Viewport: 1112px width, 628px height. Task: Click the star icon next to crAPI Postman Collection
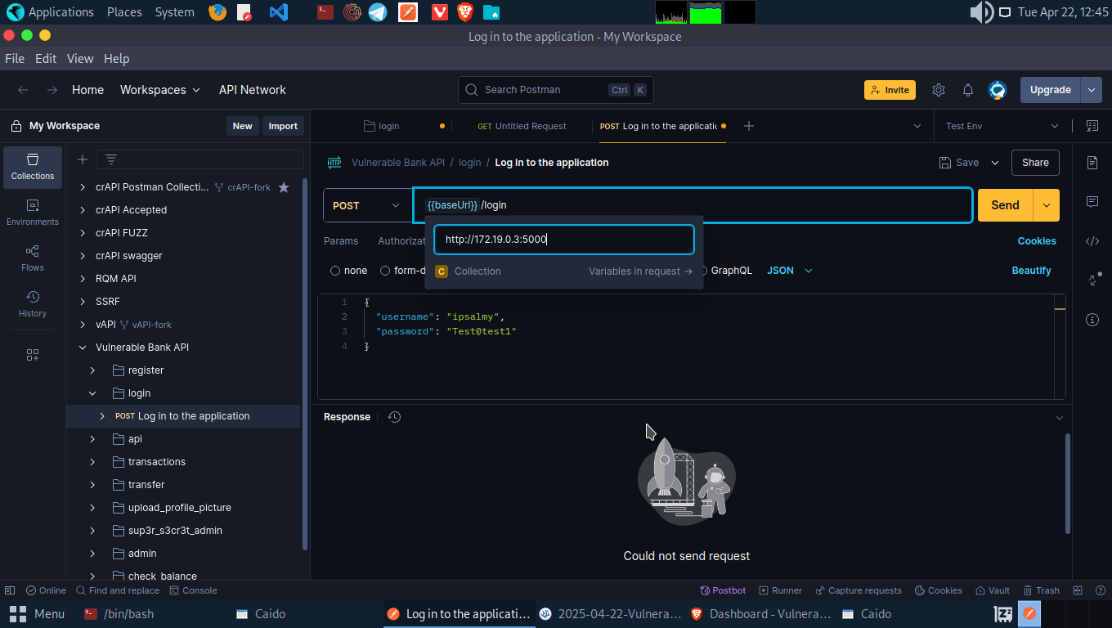point(284,187)
